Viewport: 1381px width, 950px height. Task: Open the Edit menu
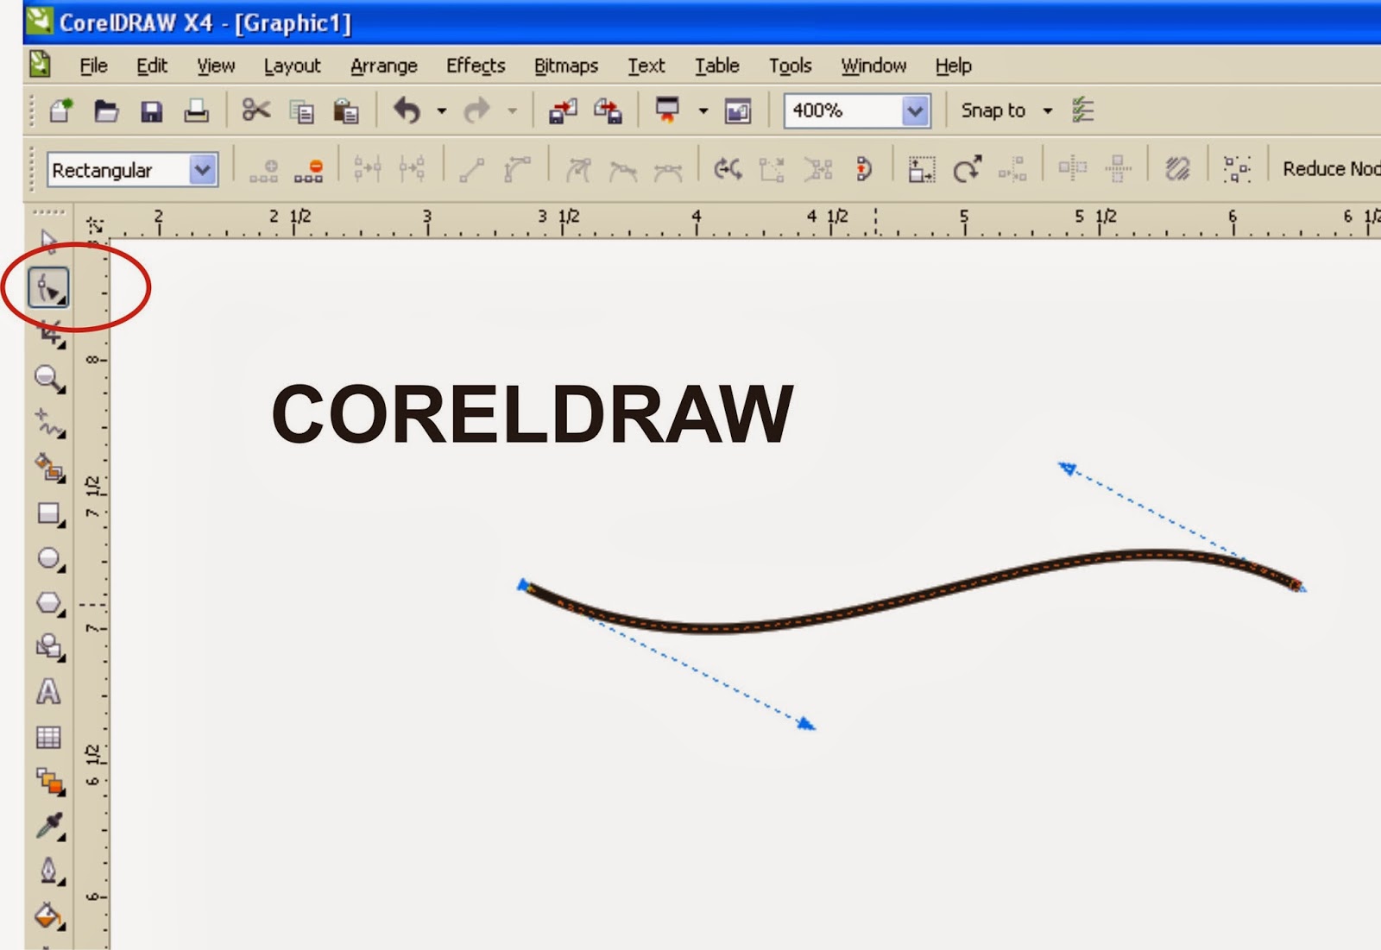coord(152,66)
